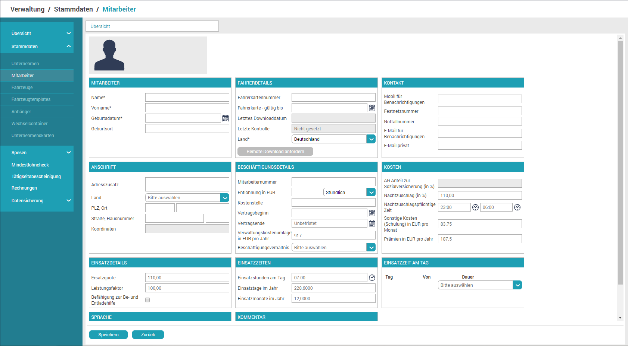Screen dimensions: 628x346
Task: Toggle Befähigung zur Be- und Entladehilfe checkbox
Action: click(147, 300)
